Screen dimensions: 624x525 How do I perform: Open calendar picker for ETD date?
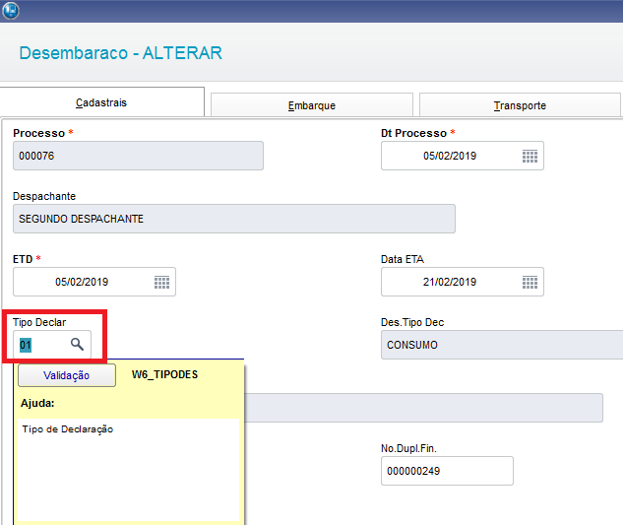click(x=161, y=282)
